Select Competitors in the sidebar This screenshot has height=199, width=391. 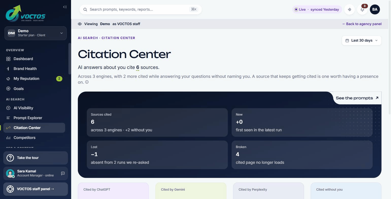click(x=34, y=138)
